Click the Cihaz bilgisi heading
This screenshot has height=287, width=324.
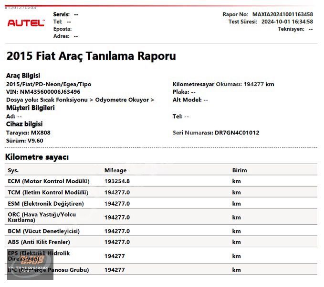pyautogui.click(x=24, y=124)
